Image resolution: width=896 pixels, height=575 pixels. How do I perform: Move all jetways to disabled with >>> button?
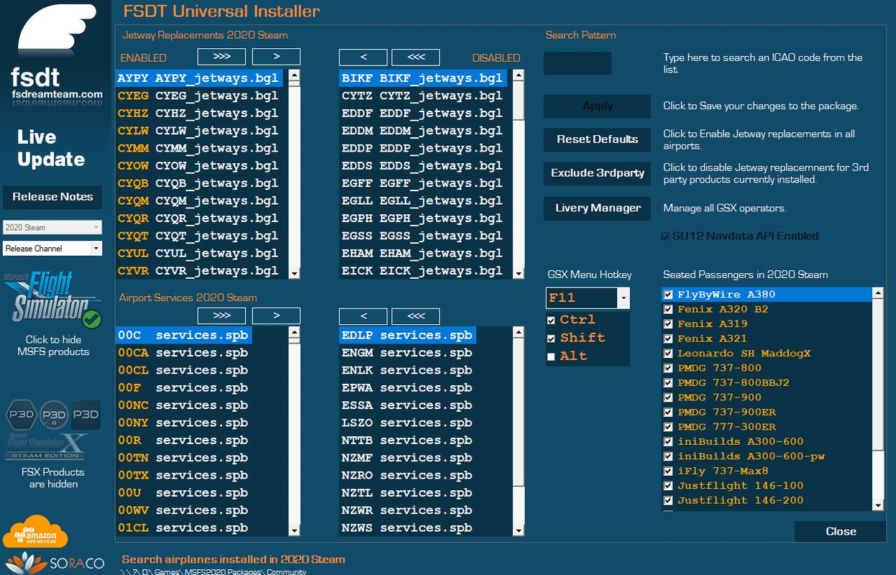[x=221, y=57]
